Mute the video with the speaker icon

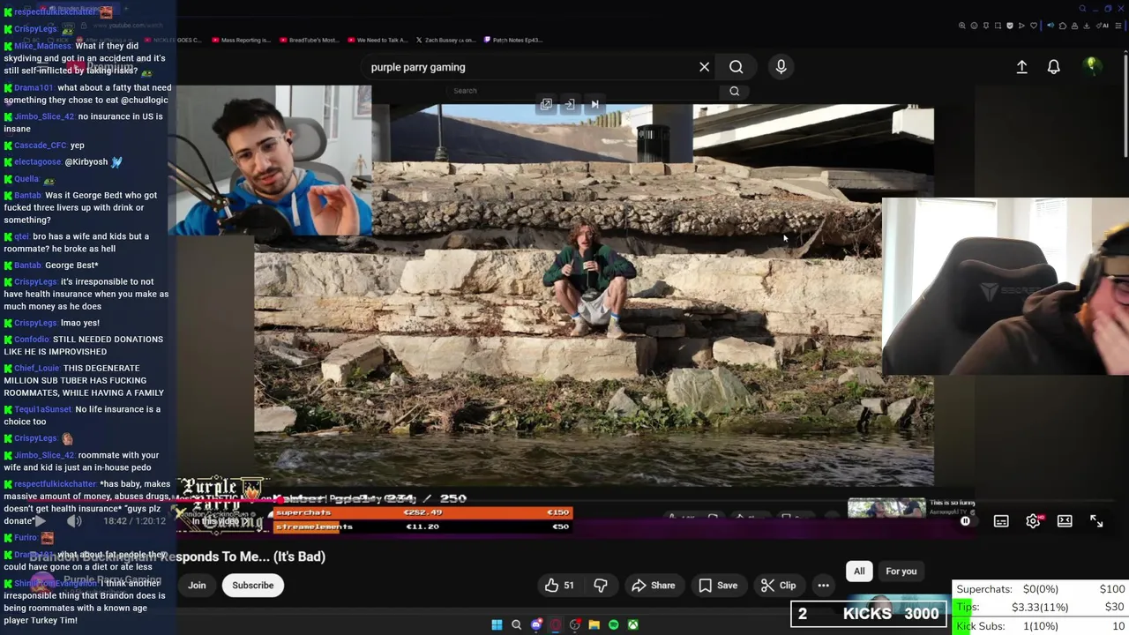point(74,521)
